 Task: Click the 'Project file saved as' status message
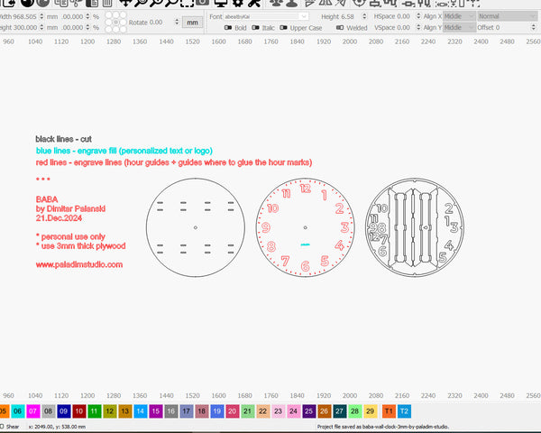[383, 427]
